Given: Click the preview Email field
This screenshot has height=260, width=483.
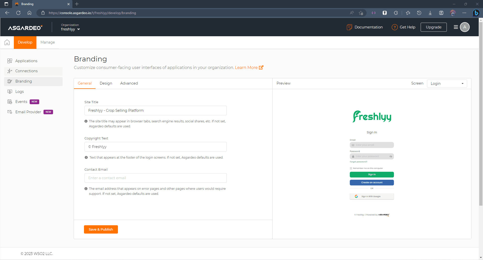Looking at the screenshot, I should [x=372, y=145].
